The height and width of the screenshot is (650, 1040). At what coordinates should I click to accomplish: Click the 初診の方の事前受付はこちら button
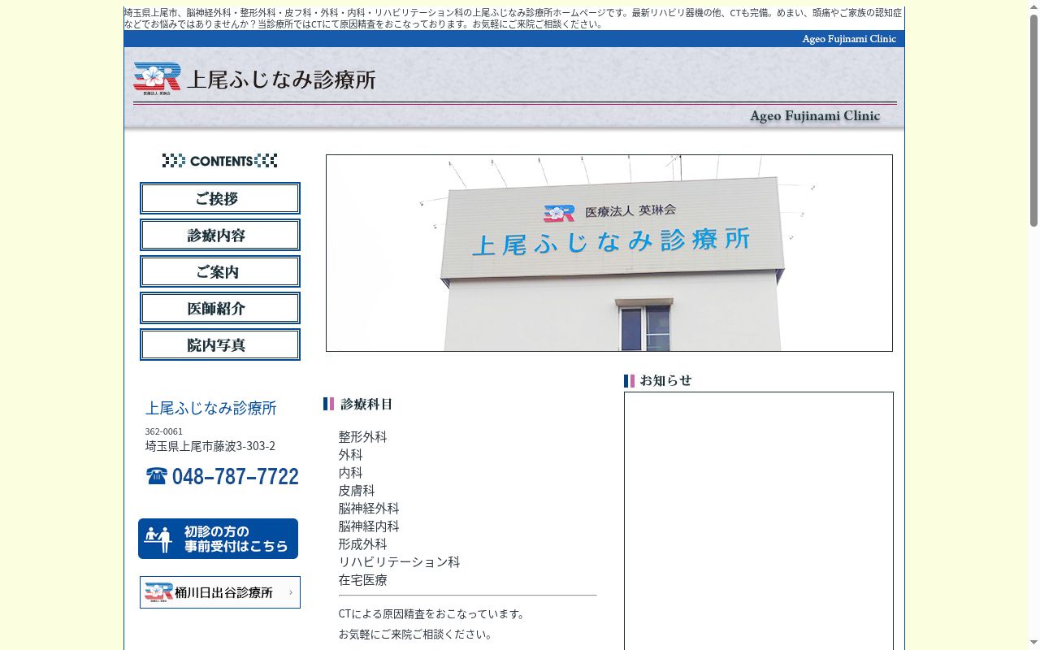point(218,539)
